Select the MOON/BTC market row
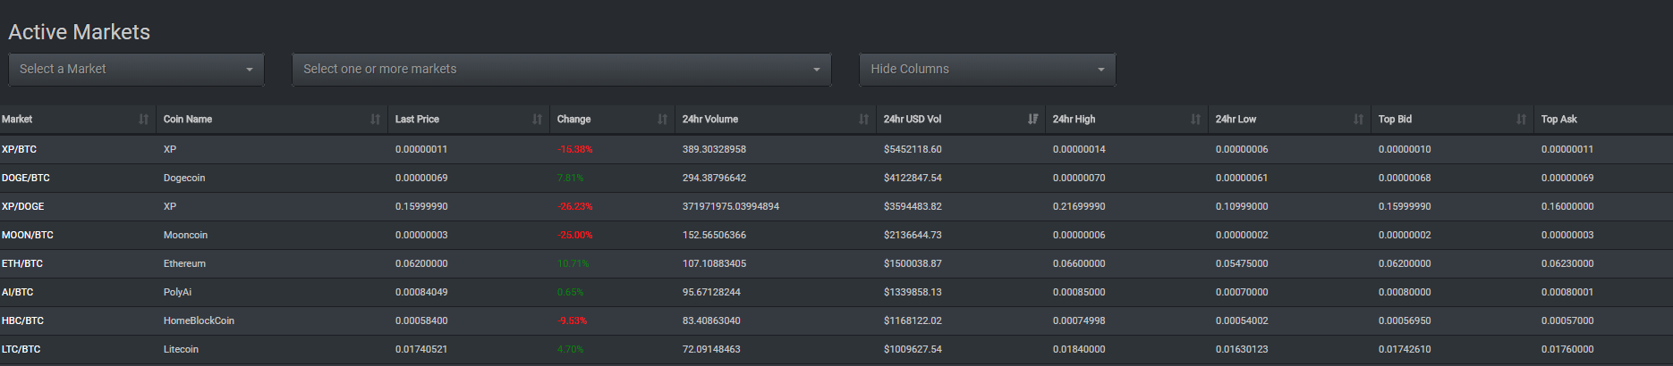 [x=28, y=236]
